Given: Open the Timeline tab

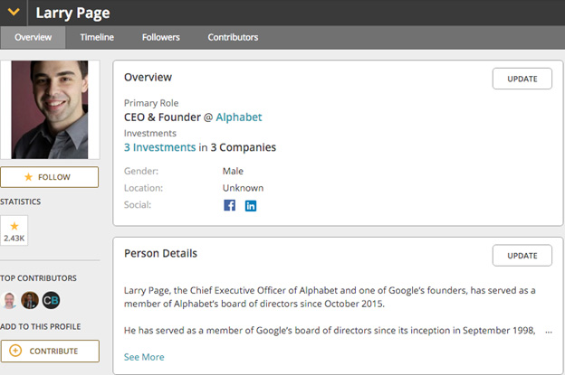Looking at the screenshot, I should [97, 37].
